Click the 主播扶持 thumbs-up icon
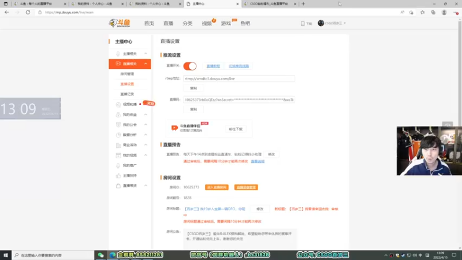 click(x=118, y=176)
